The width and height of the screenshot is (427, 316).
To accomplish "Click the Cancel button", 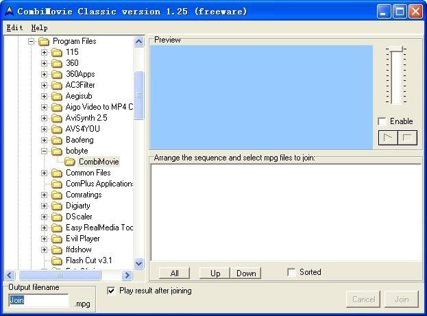I will [x=363, y=299].
